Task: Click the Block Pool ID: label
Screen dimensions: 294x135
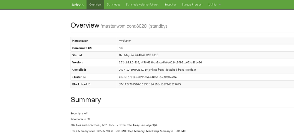Action: [82, 84]
